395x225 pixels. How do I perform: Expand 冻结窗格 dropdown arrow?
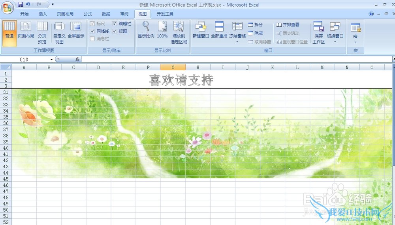pyautogui.click(x=237, y=42)
